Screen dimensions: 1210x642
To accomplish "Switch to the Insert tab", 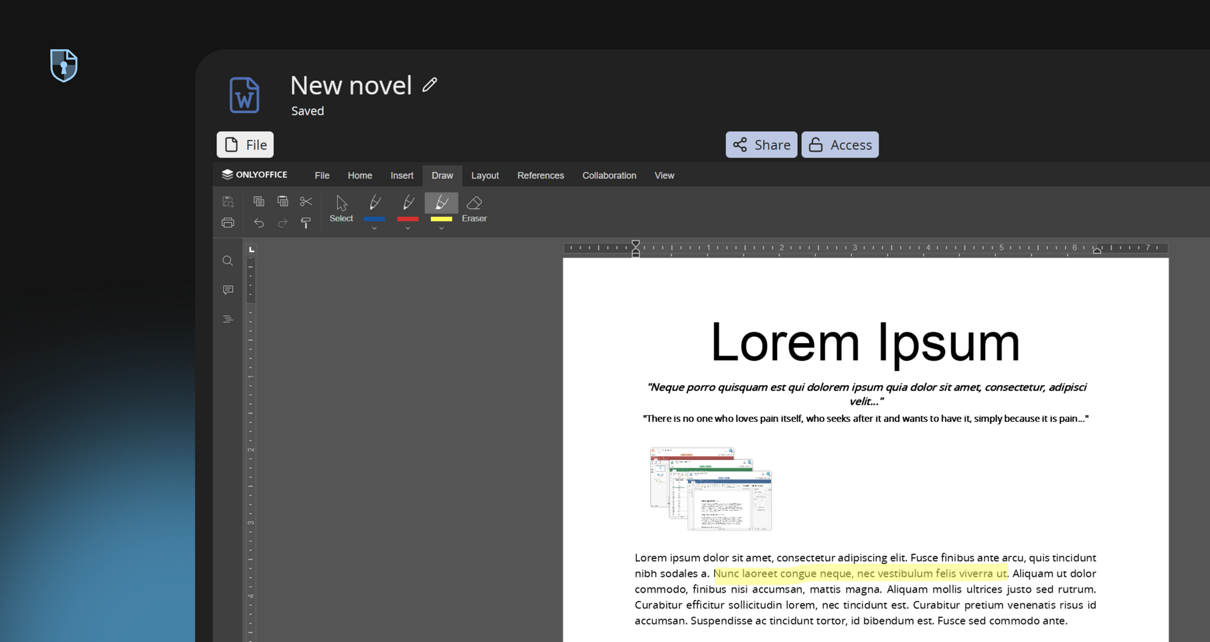I will coord(402,175).
